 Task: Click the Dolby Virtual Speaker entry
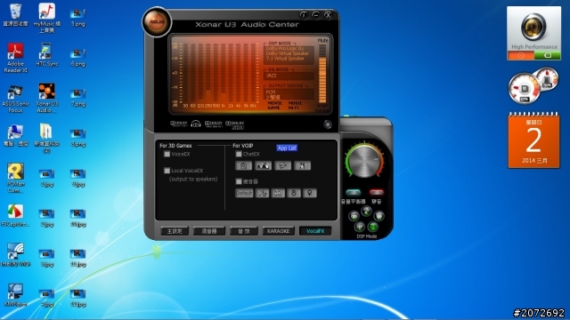click(x=287, y=53)
